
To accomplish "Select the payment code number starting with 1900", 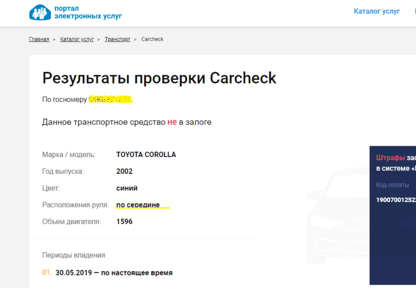I will (395, 200).
